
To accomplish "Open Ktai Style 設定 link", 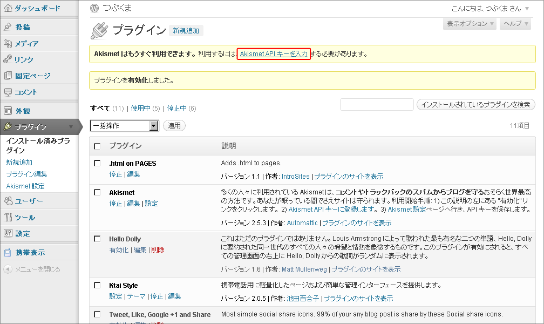I will coord(116,296).
